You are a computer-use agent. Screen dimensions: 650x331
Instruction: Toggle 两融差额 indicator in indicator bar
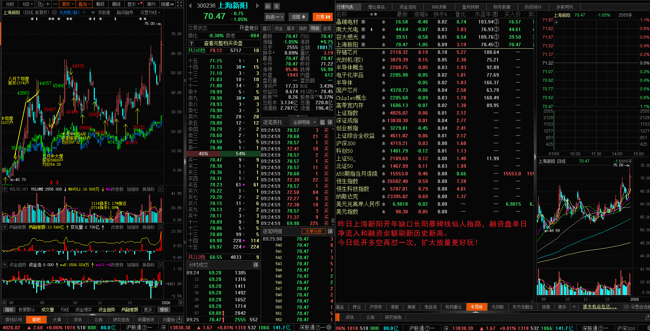point(130,310)
